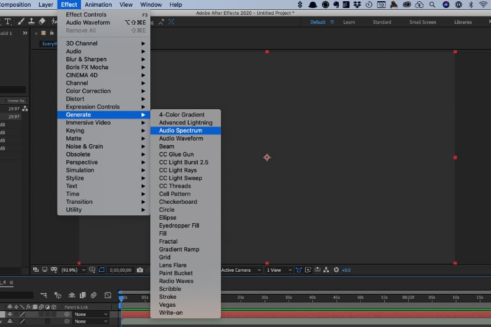This screenshot has width=491, height=327.
Task: Click the snapshot camera icon
Action: click(x=140, y=270)
